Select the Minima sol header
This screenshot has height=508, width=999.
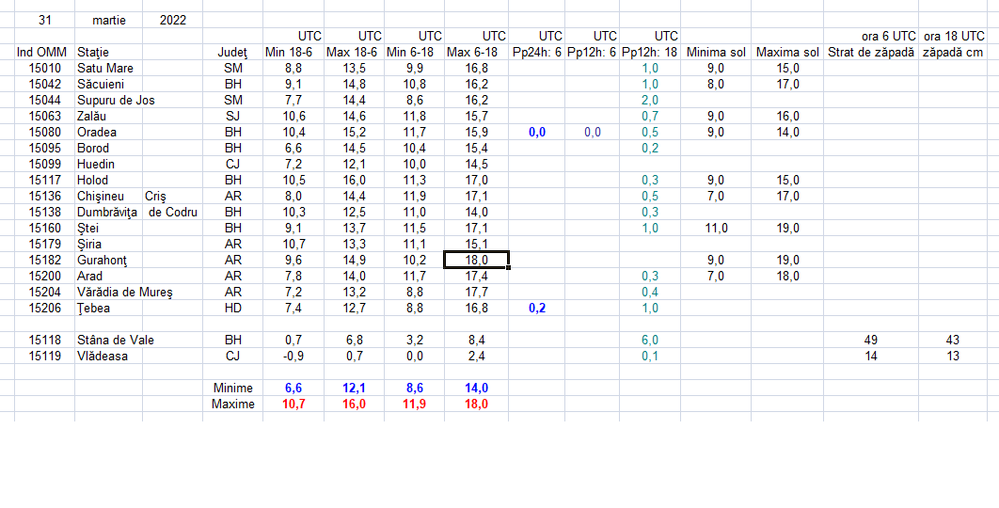pos(716,53)
